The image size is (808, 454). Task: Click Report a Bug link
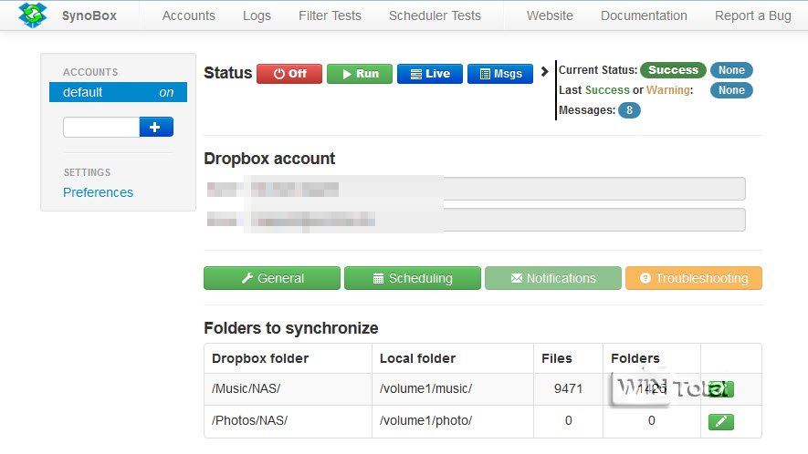[753, 15]
